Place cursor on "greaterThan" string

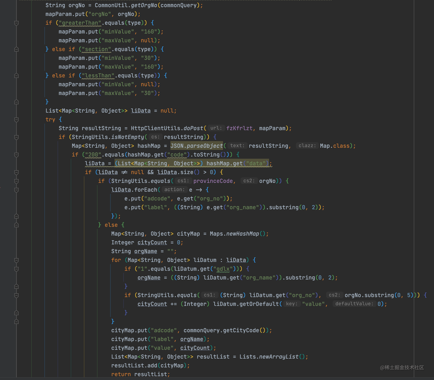coord(80,23)
